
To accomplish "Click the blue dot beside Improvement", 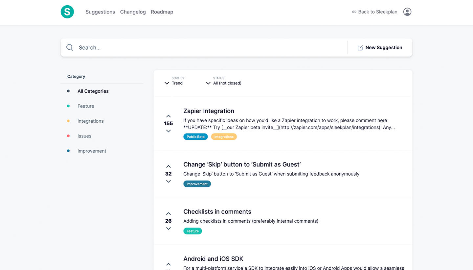I will [x=68, y=151].
